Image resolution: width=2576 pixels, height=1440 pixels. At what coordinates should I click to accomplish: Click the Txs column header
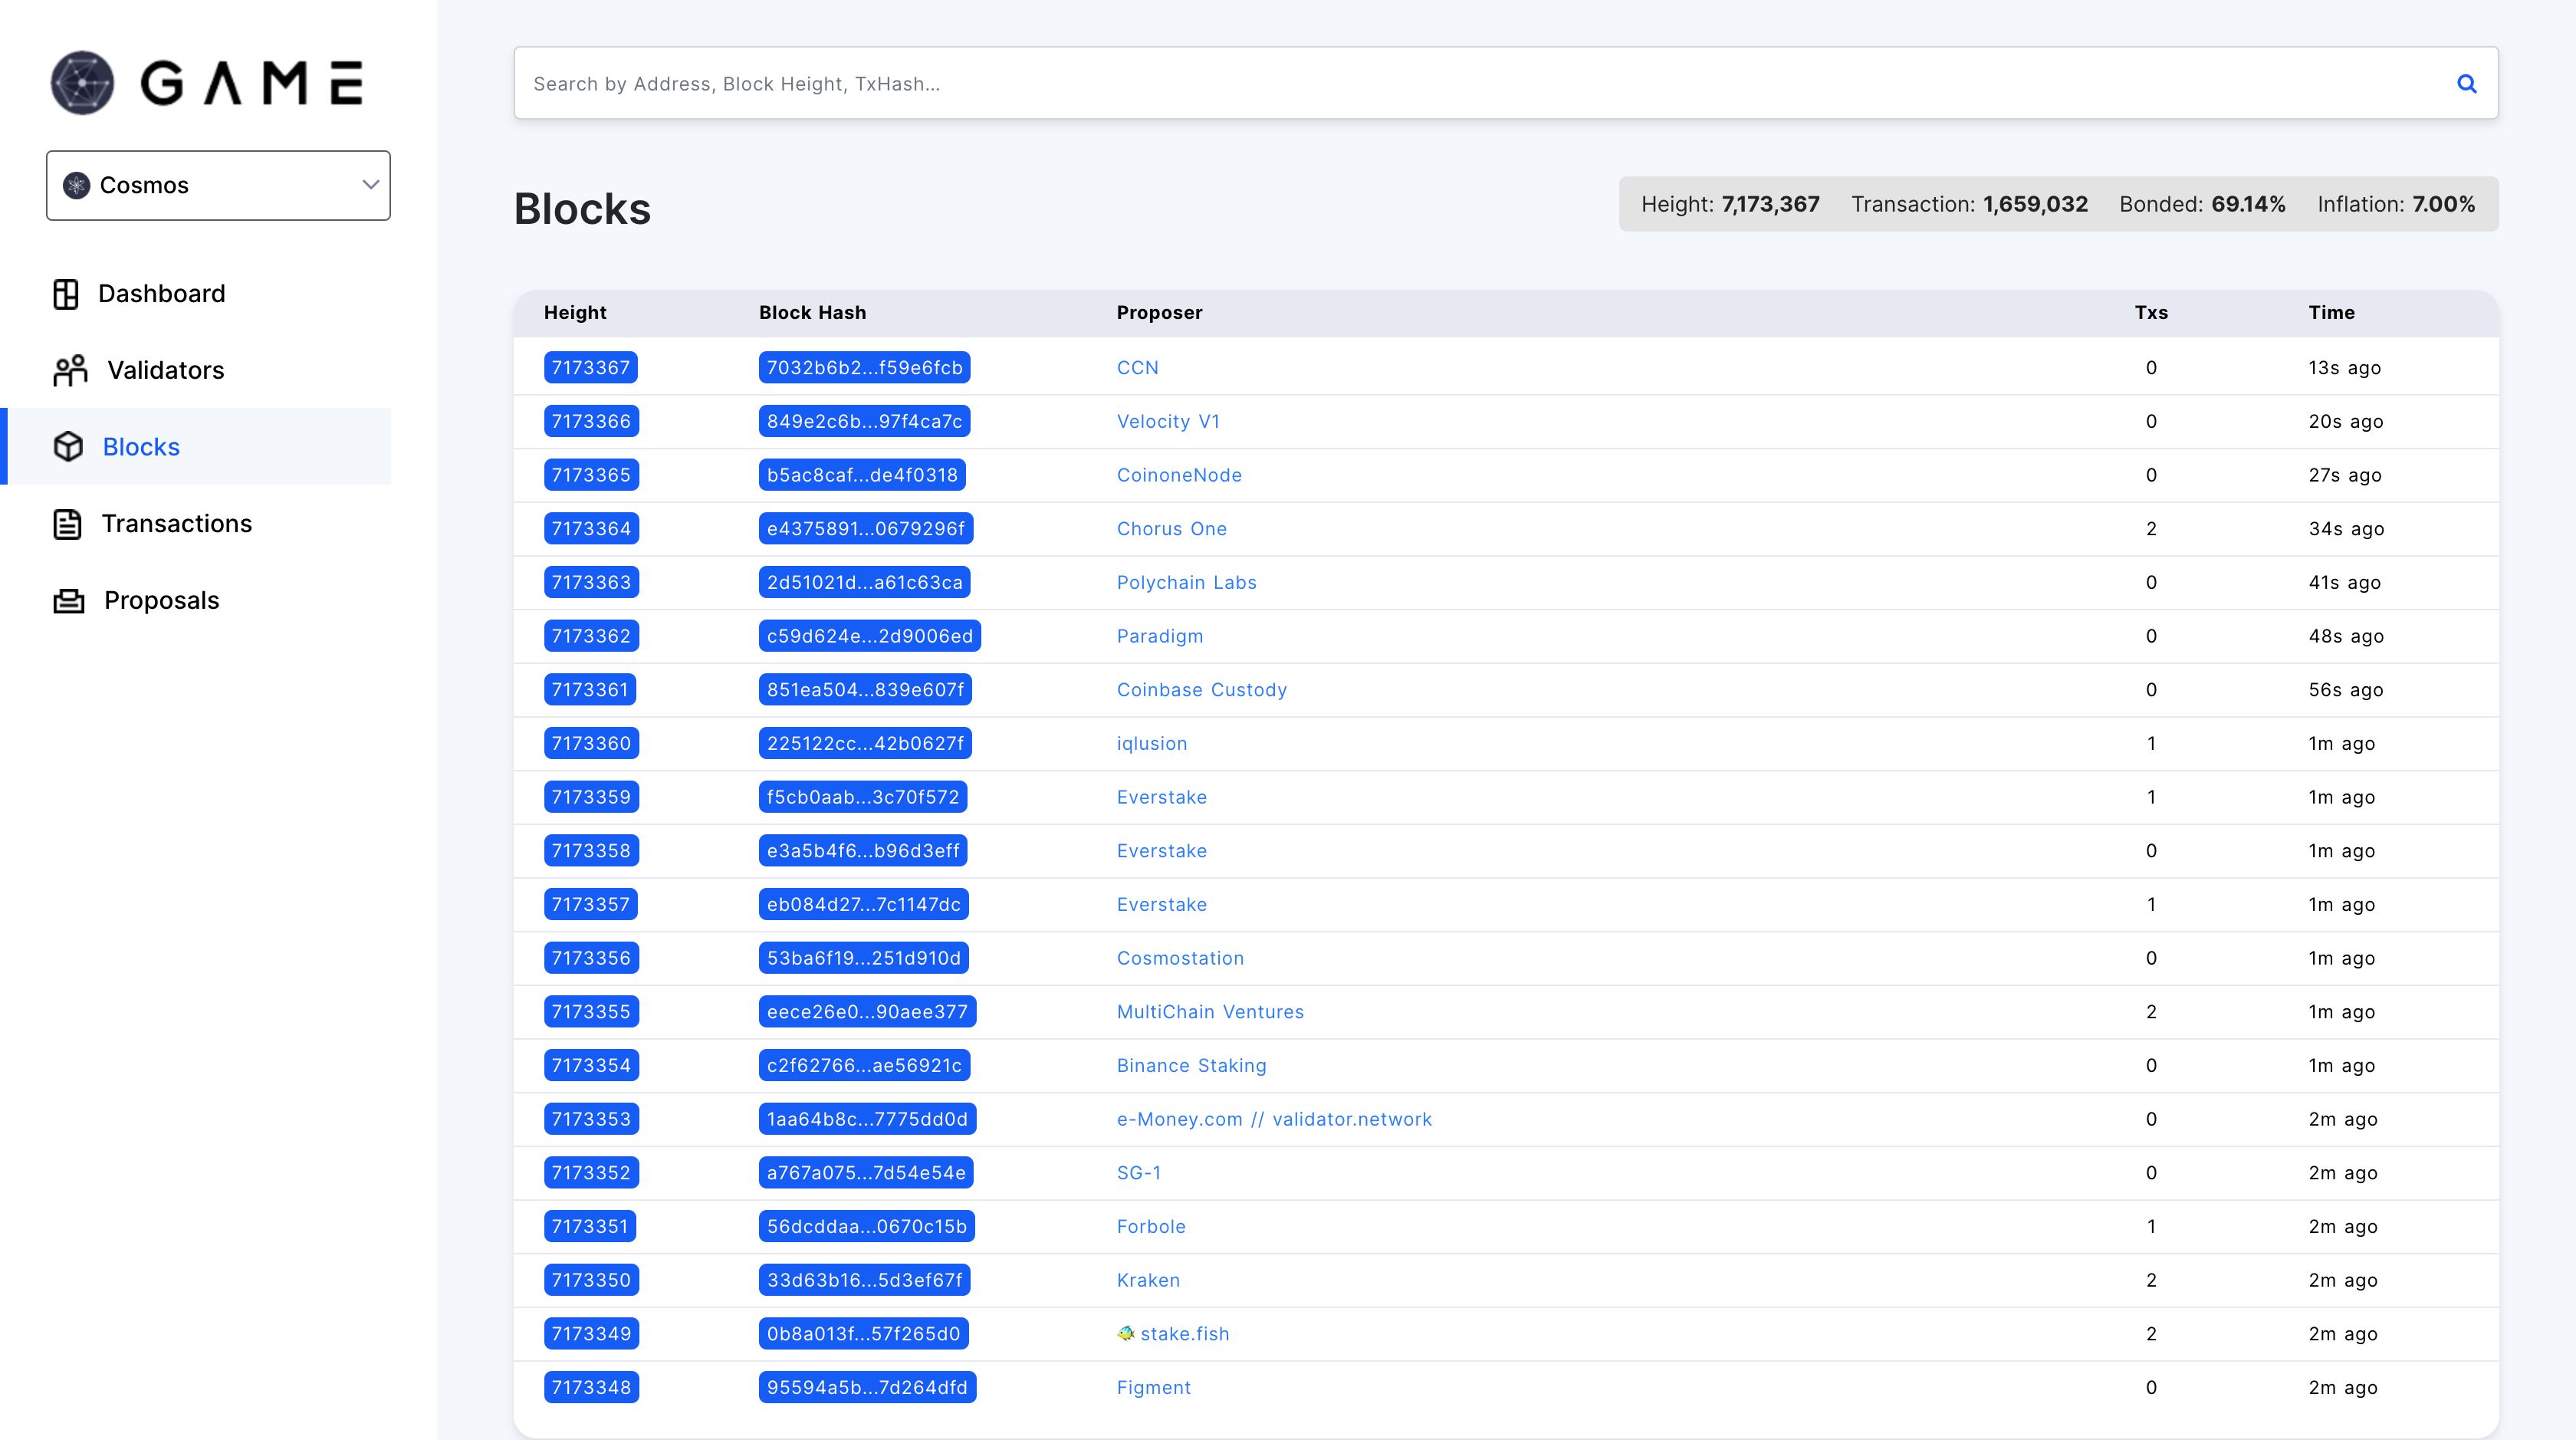click(2151, 313)
